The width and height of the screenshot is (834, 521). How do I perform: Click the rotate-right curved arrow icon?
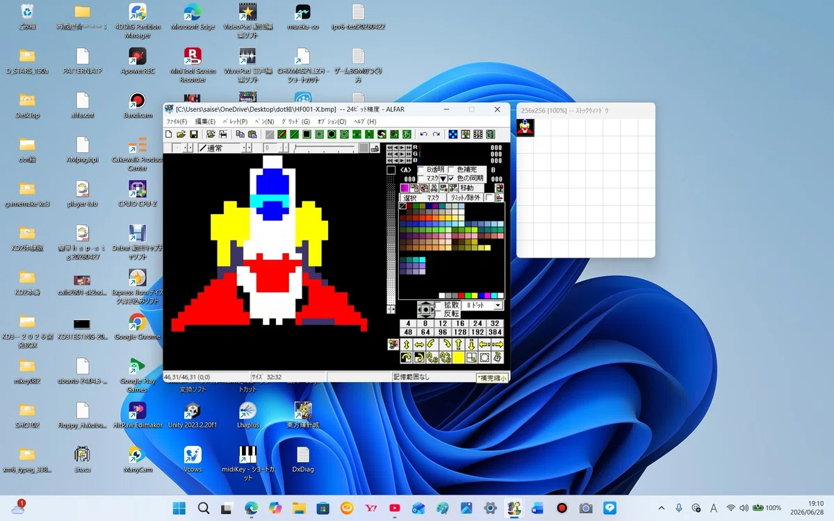[x=445, y=345]
